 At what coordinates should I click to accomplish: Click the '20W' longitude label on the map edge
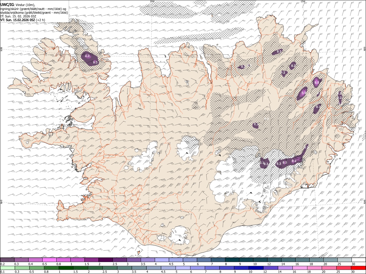point(152,1)
